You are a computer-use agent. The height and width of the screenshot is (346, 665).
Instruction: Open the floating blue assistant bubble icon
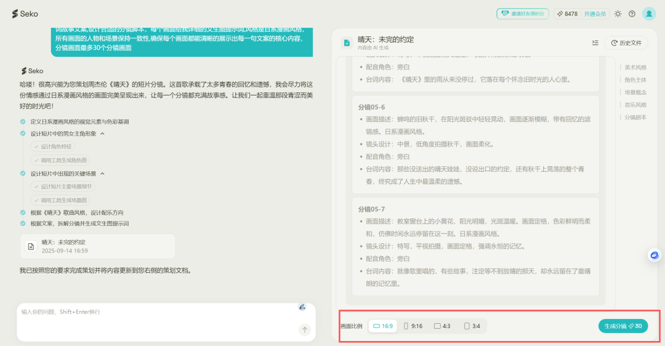655,255
